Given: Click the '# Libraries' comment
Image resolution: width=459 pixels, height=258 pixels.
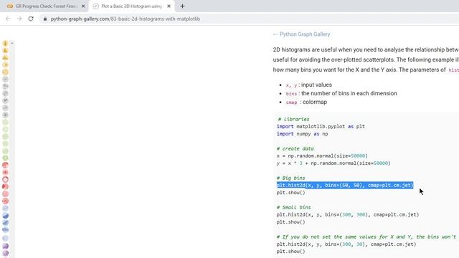Looking at the screenshot, I should pos(293,119).
